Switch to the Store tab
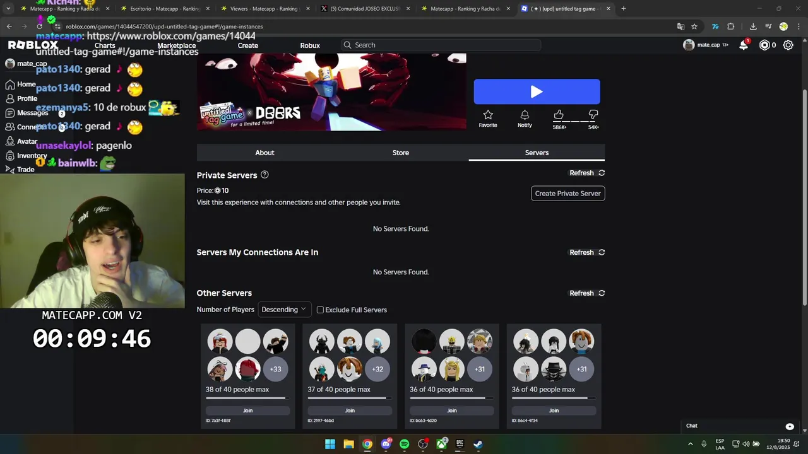808x454 pixels. point(401,153)
